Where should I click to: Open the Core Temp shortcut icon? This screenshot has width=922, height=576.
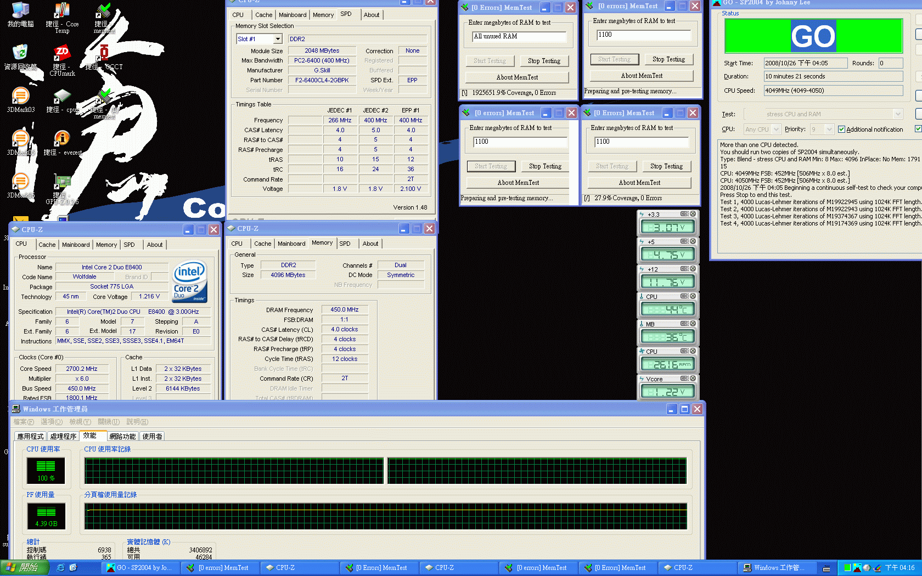click(61, 18)
